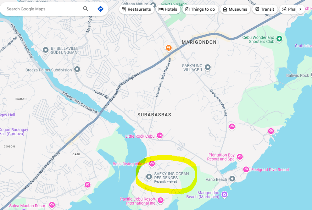Open the Balai Diving Village marker
The width and height of the screenshot is (312, 210).
[x=152, y=164]
